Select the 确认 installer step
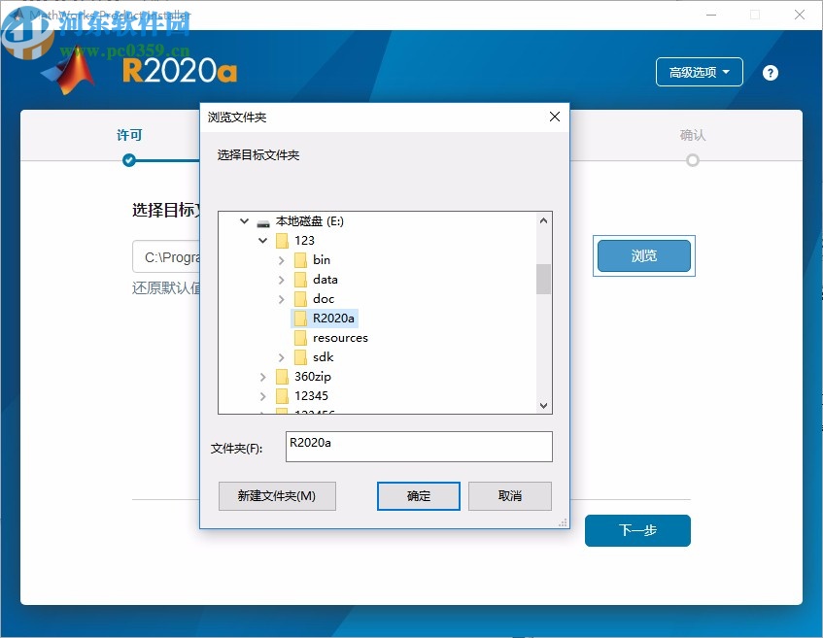The width and height of the screenshot is (823, 638). click(692, 136)
